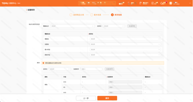Click the 选择商品分类 step checkmark icon

(71, 15)
